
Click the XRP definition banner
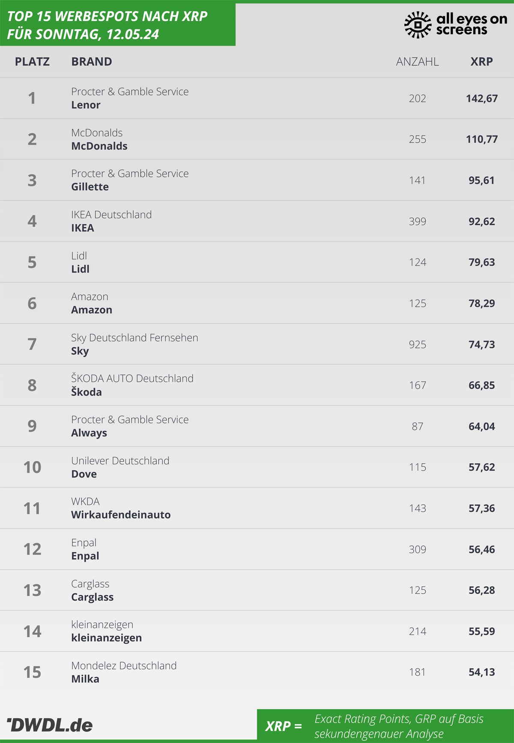tap(385, 726)
